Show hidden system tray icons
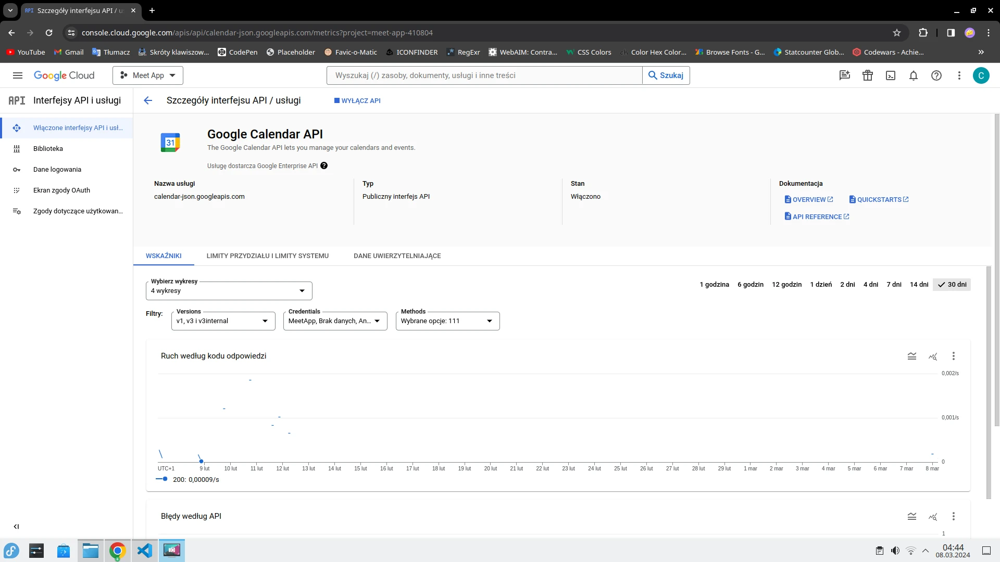This screenshot has width=1000, height=562. point(926,551)
